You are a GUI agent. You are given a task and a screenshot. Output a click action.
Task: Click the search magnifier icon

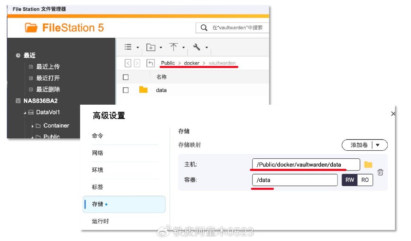pyautogui.click(x=204, y=28)
